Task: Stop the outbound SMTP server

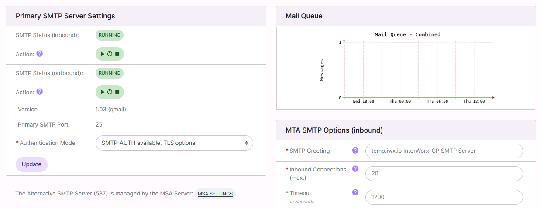Action: pyautogui.click(x=117, y=92)
